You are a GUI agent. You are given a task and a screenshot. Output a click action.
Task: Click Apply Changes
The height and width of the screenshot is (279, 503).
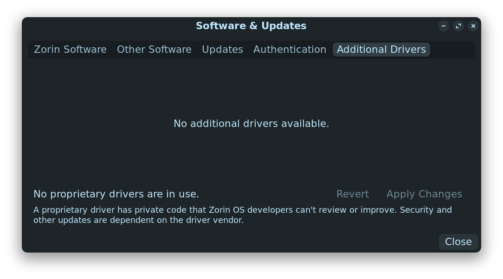click(424, 194)
